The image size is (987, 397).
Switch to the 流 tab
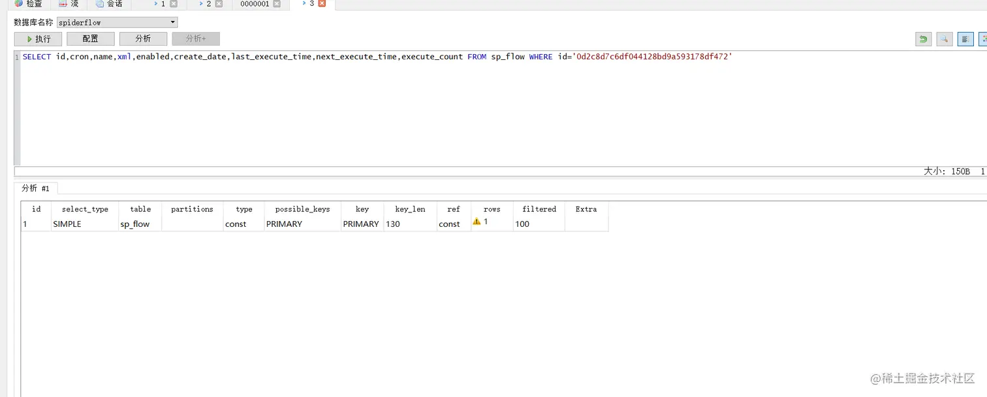tap(69, 4)
